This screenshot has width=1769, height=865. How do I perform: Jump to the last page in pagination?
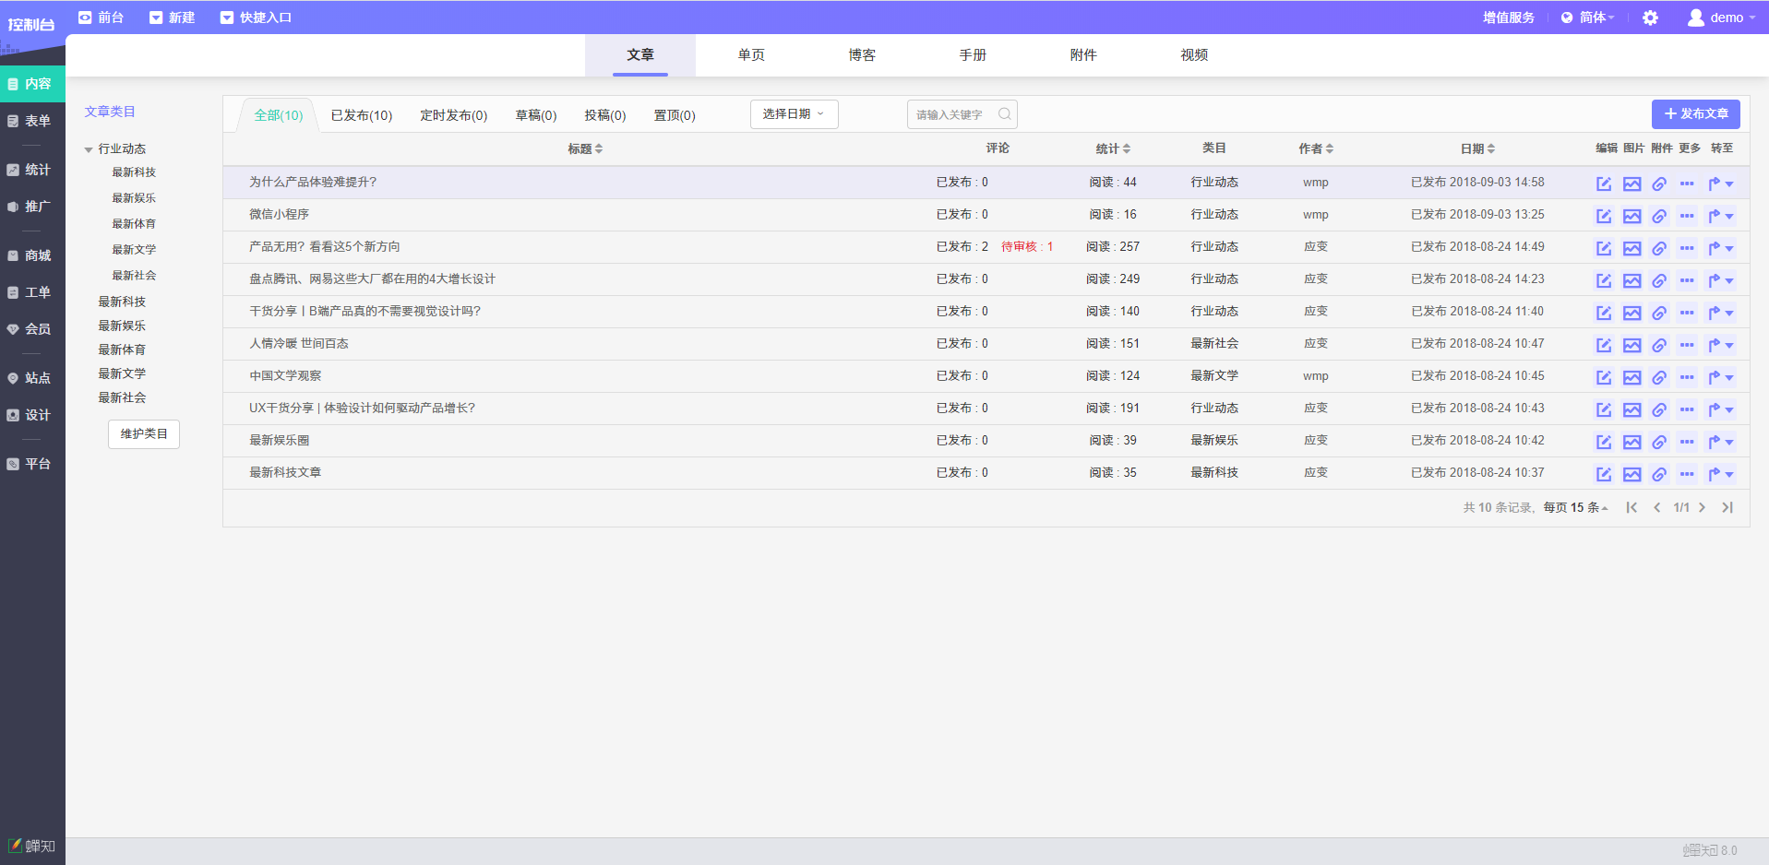tap(1727, 506)
